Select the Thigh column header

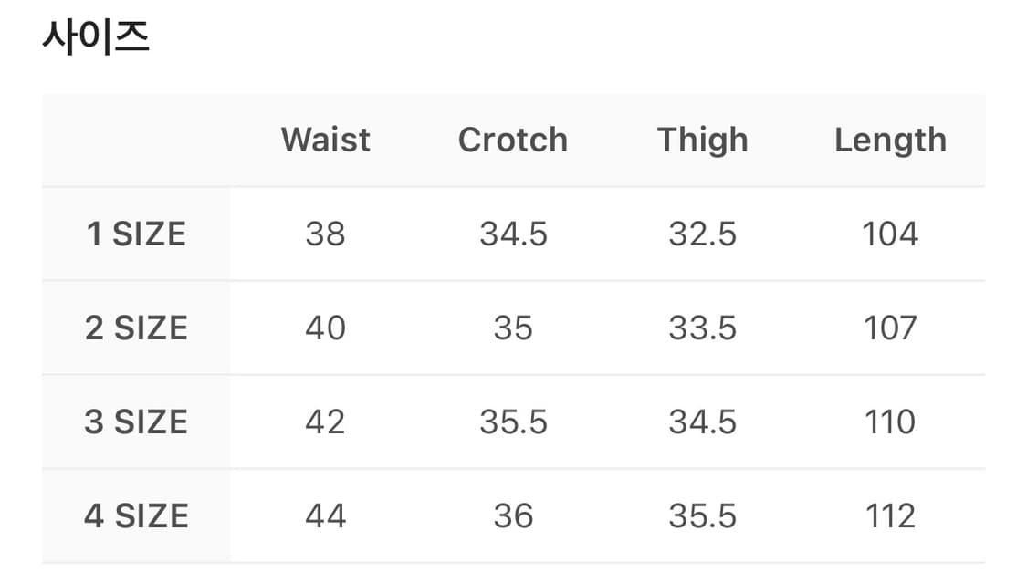coord(702,140)
